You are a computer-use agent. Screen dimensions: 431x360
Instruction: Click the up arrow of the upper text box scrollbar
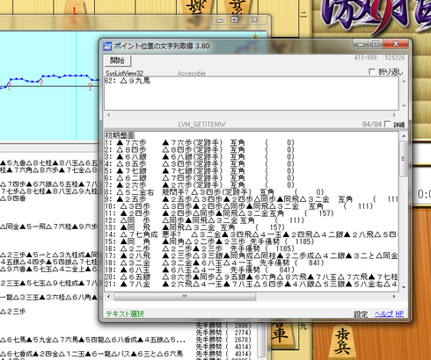coord(404,81)
